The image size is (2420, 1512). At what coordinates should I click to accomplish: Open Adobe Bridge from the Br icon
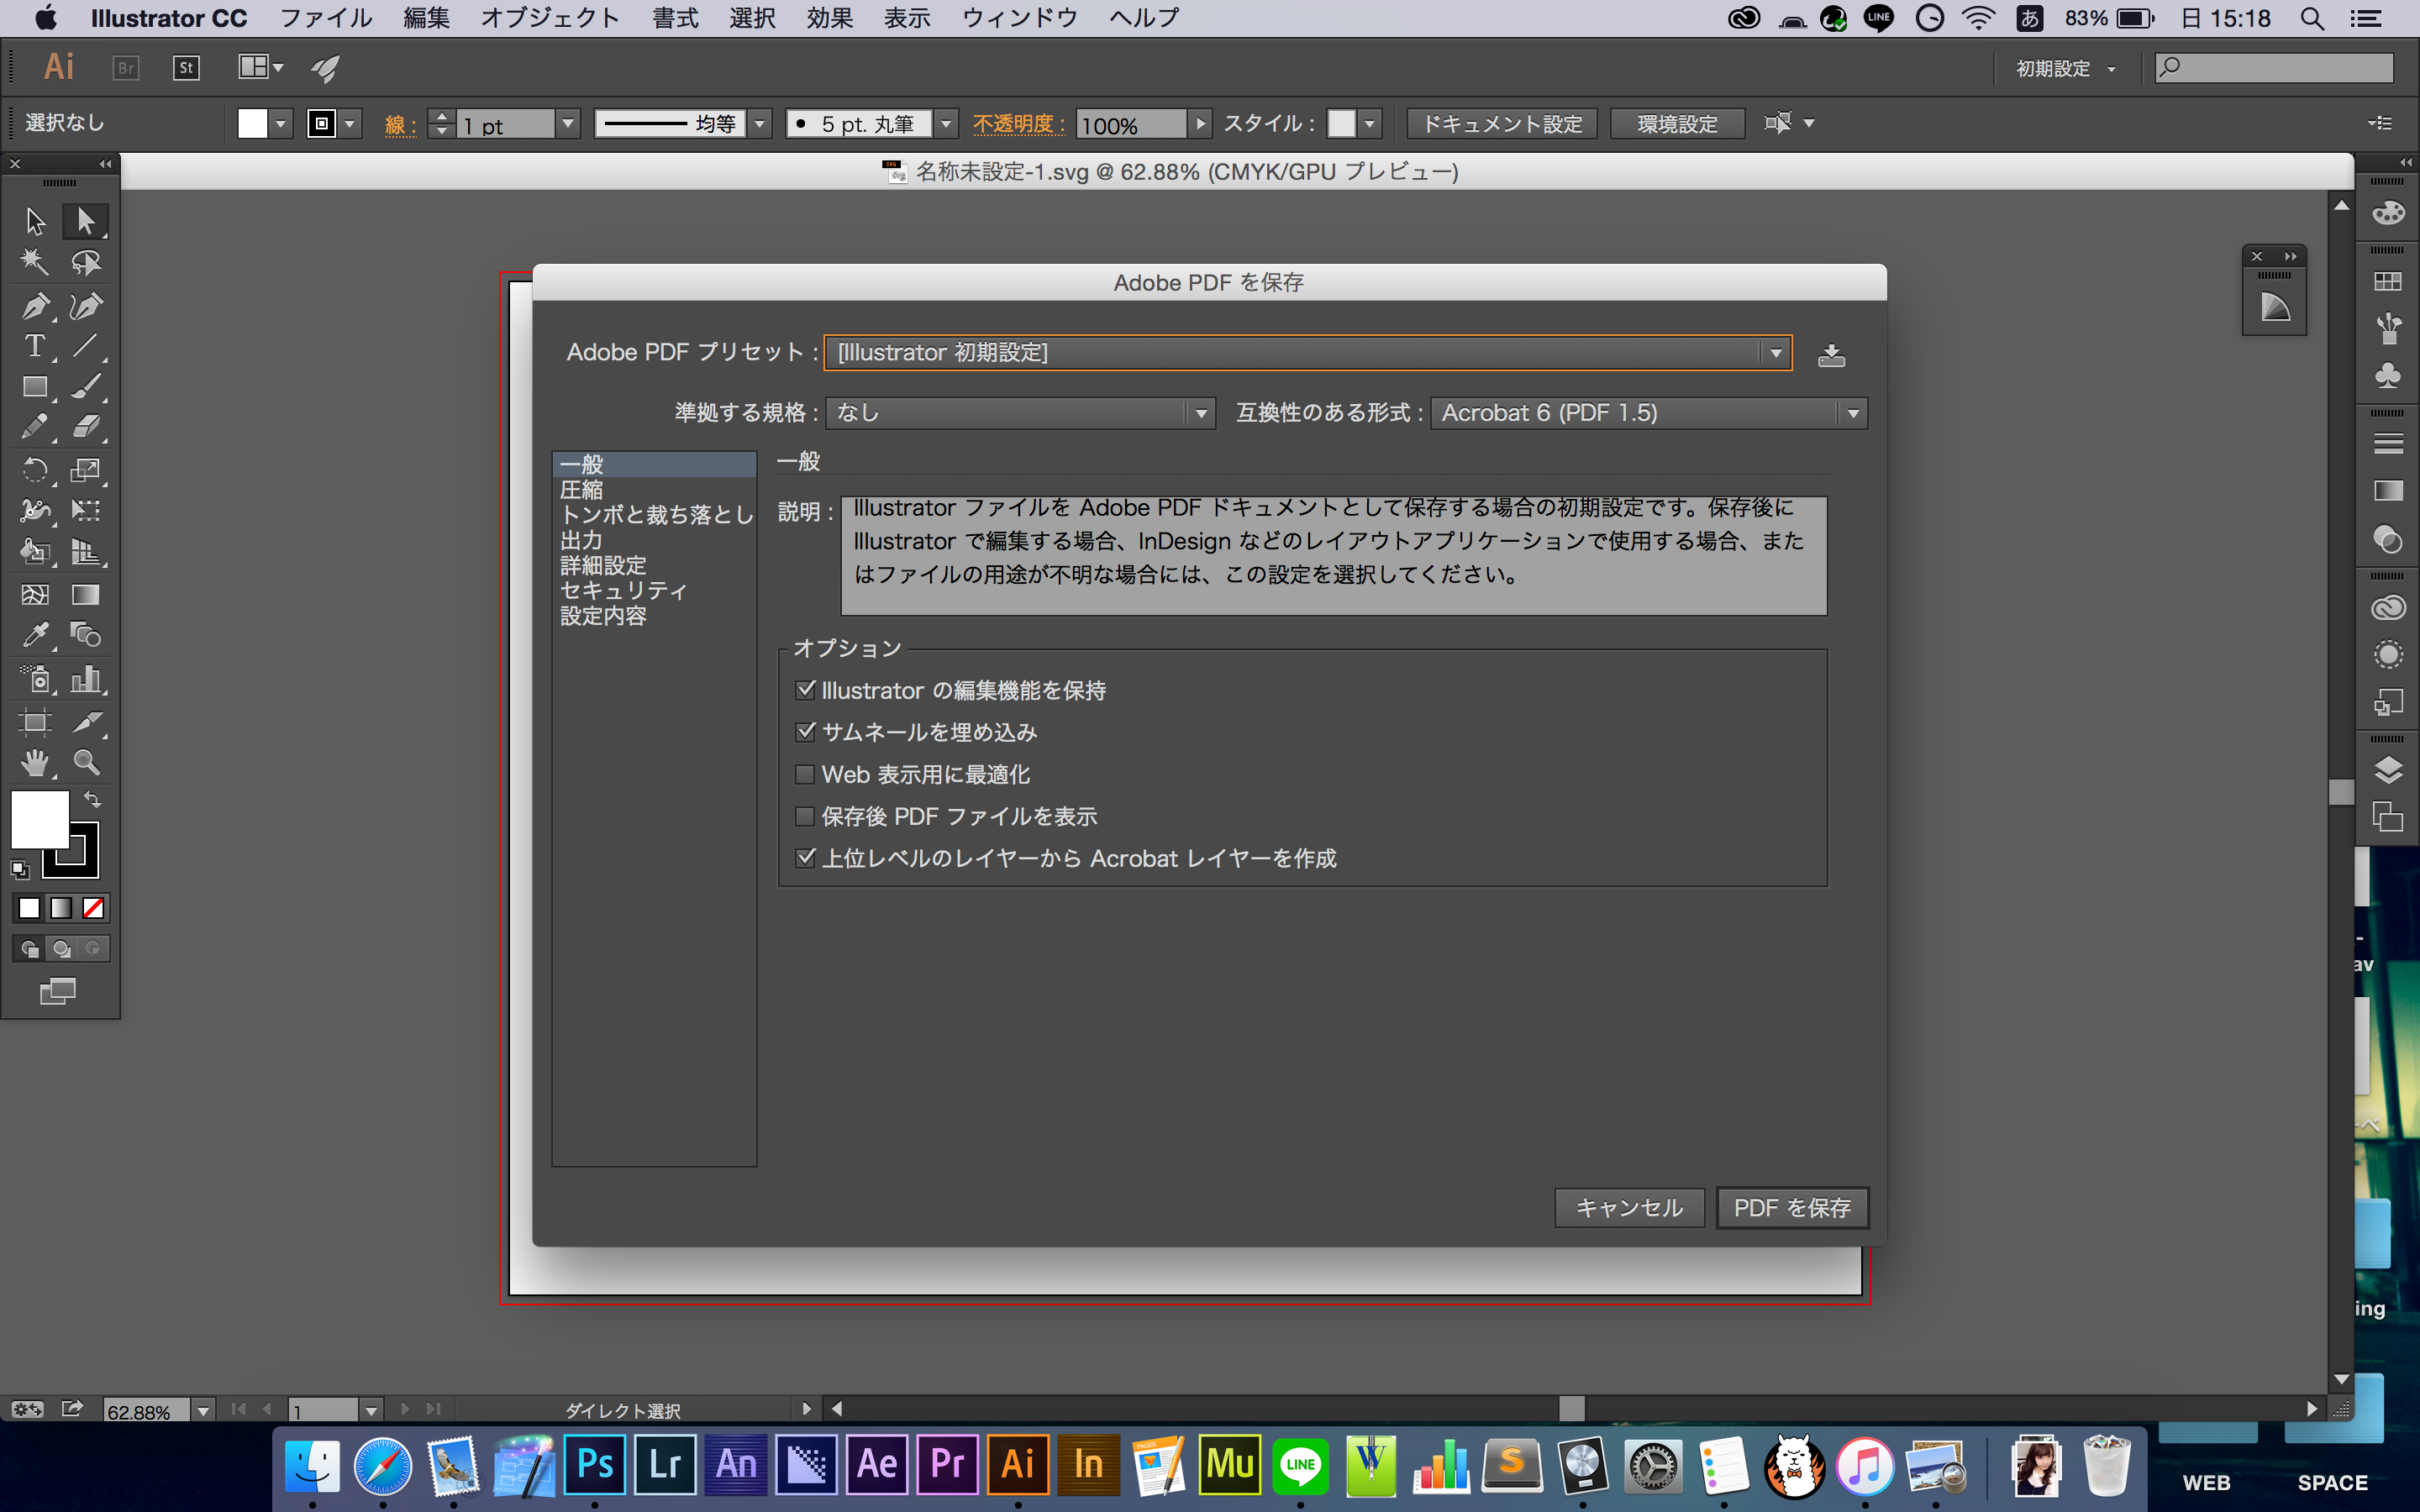click(x=126, y=68)
